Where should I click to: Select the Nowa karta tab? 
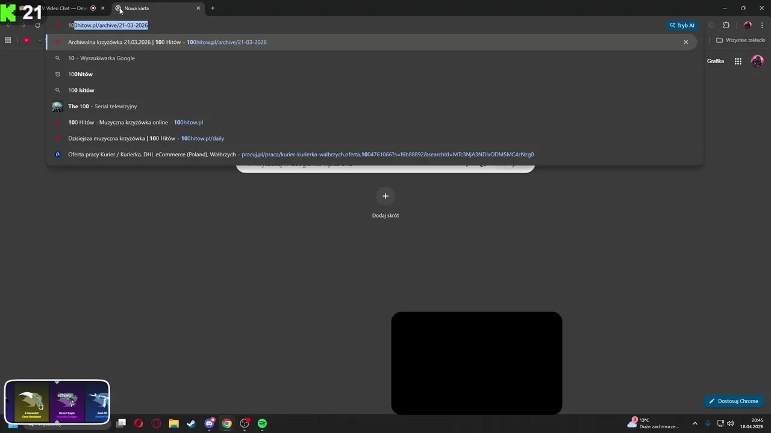pos(158,8)
